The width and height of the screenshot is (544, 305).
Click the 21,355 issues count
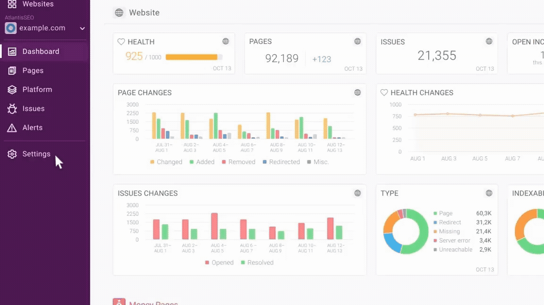tap(437, 56)
